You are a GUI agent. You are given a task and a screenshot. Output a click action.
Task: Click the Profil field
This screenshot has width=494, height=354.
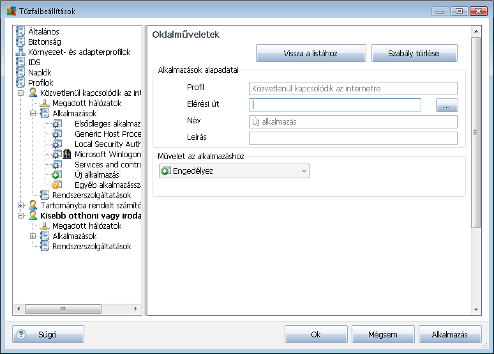[x=353, y=88]
